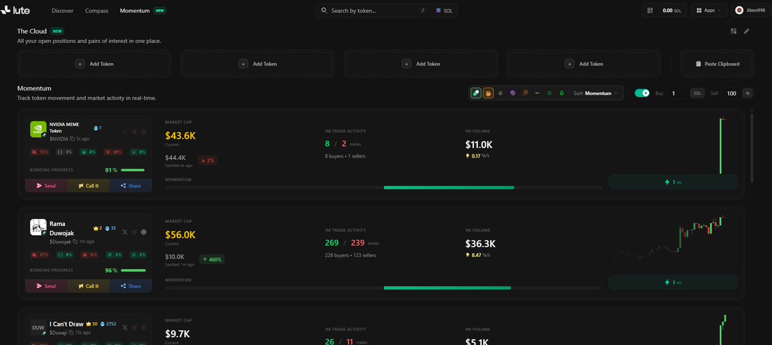Open the Sort Momentum dropdown
The image size is (772, 345).
pyautogui.click(x=596, y=93)
